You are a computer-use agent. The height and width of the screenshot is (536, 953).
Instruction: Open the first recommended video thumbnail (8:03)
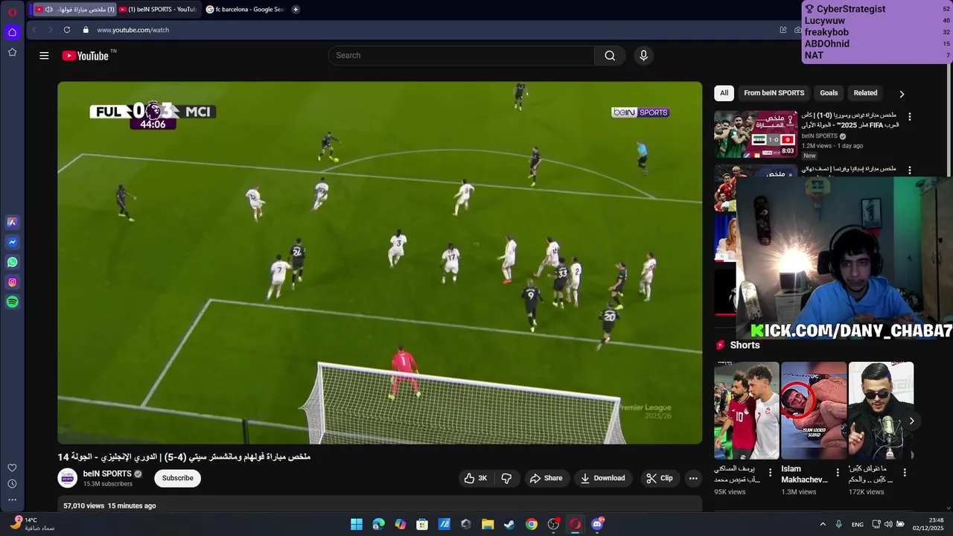click(x=756, y=135)
